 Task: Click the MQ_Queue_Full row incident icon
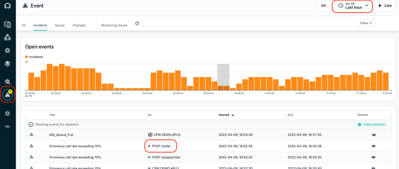tap(32, 135)
